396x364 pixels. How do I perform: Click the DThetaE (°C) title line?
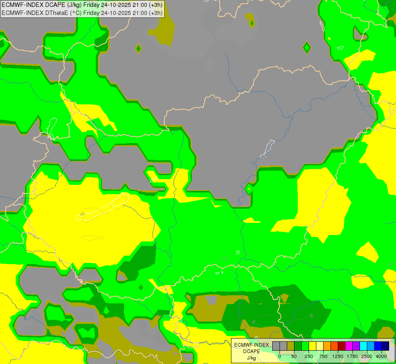click(82, 13)
